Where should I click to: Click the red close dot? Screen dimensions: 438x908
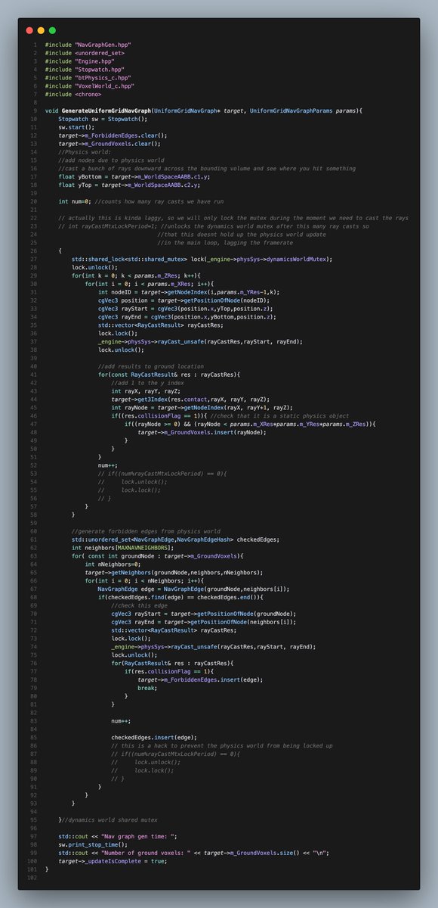coord(29,30)
